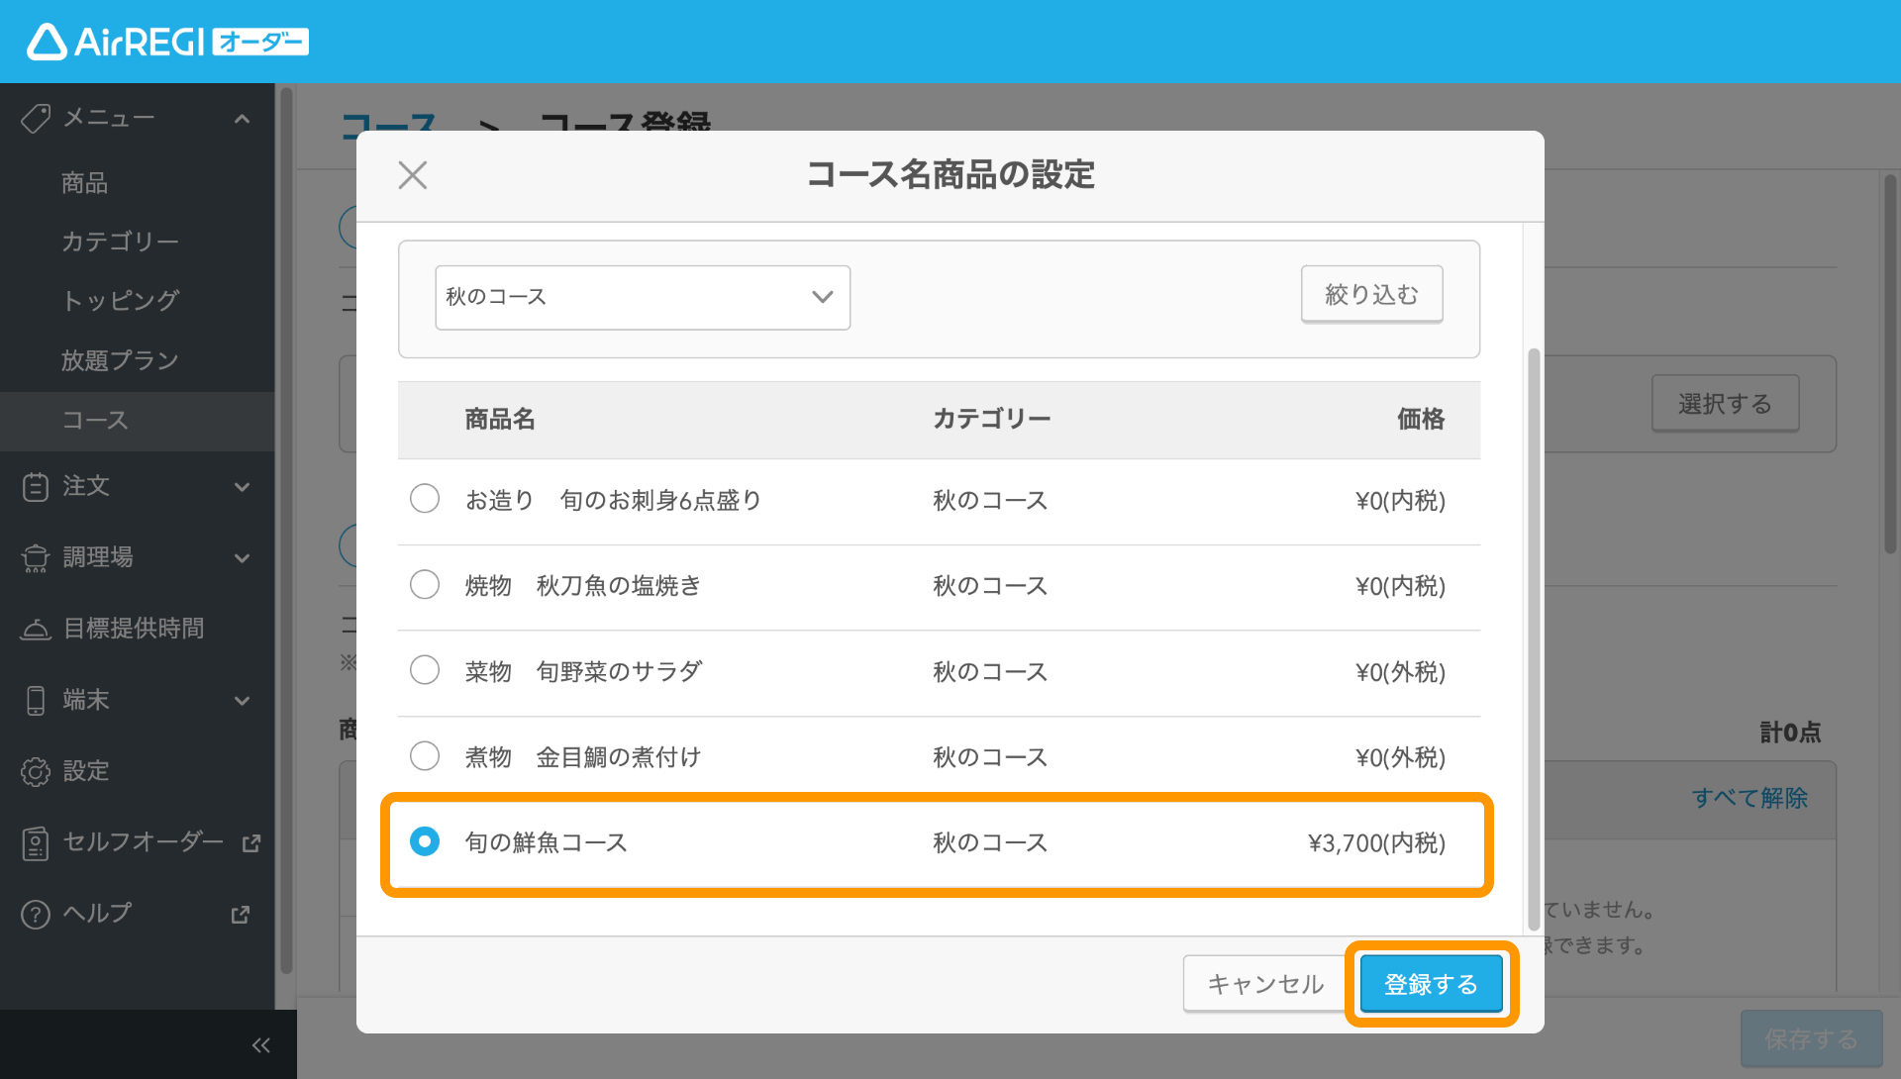Image resolution: width=1901 pixels, height=1079 pixels.
Task: Open ヘルプ external link icon
Action: coord(240,914)
